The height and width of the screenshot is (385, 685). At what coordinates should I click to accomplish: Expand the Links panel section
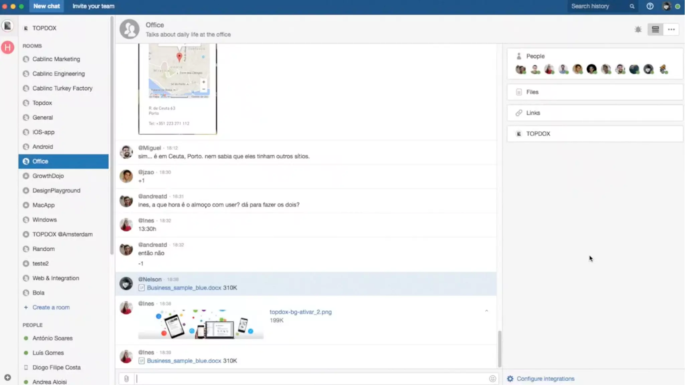tap(595, 113)
